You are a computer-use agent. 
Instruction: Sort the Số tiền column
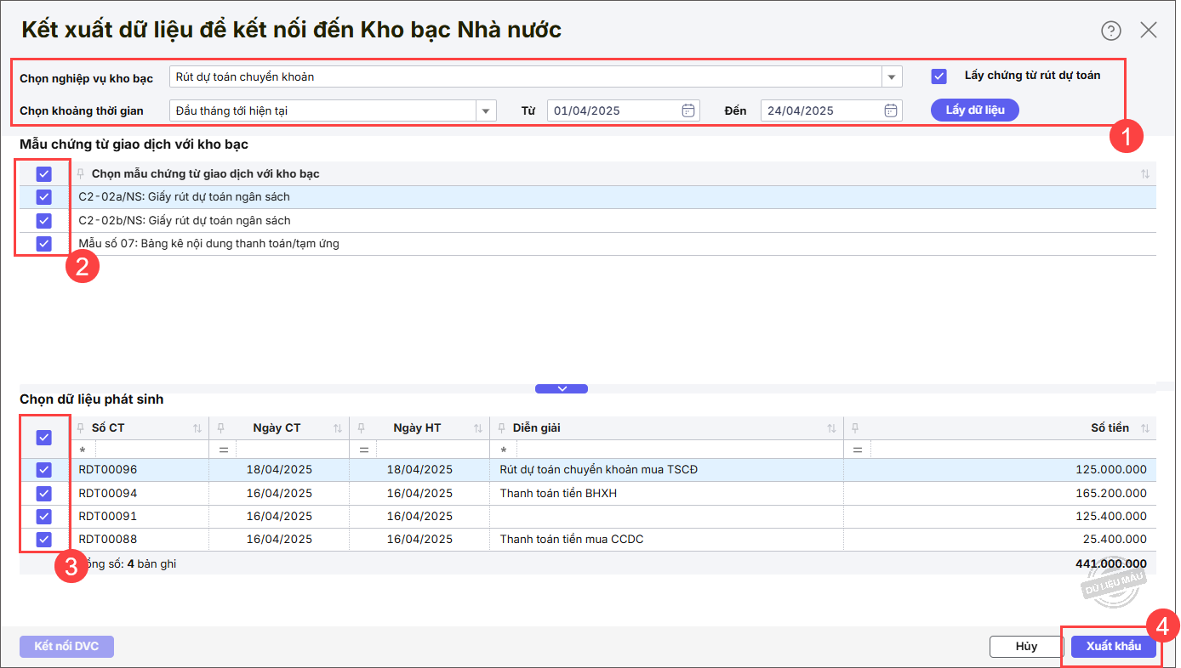point(1144,428)
